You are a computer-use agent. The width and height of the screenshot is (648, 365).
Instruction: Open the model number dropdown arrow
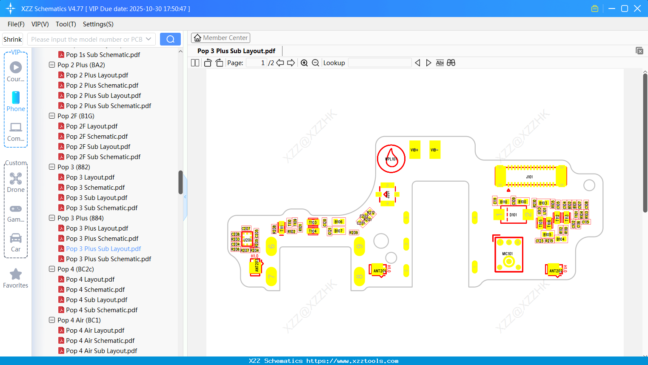pos(148,39)
